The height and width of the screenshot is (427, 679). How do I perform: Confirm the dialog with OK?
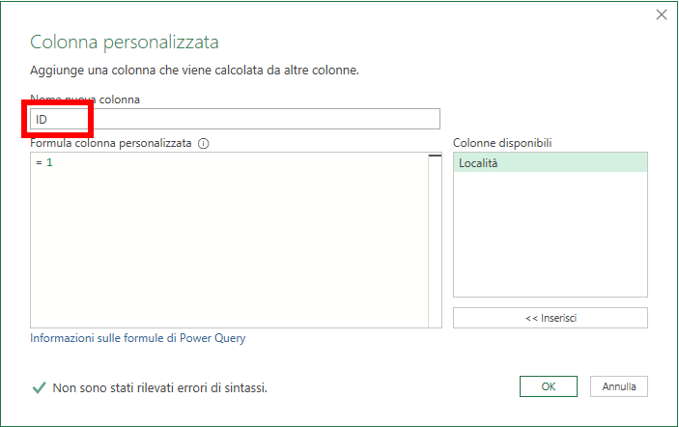click(x=549, y=386)
